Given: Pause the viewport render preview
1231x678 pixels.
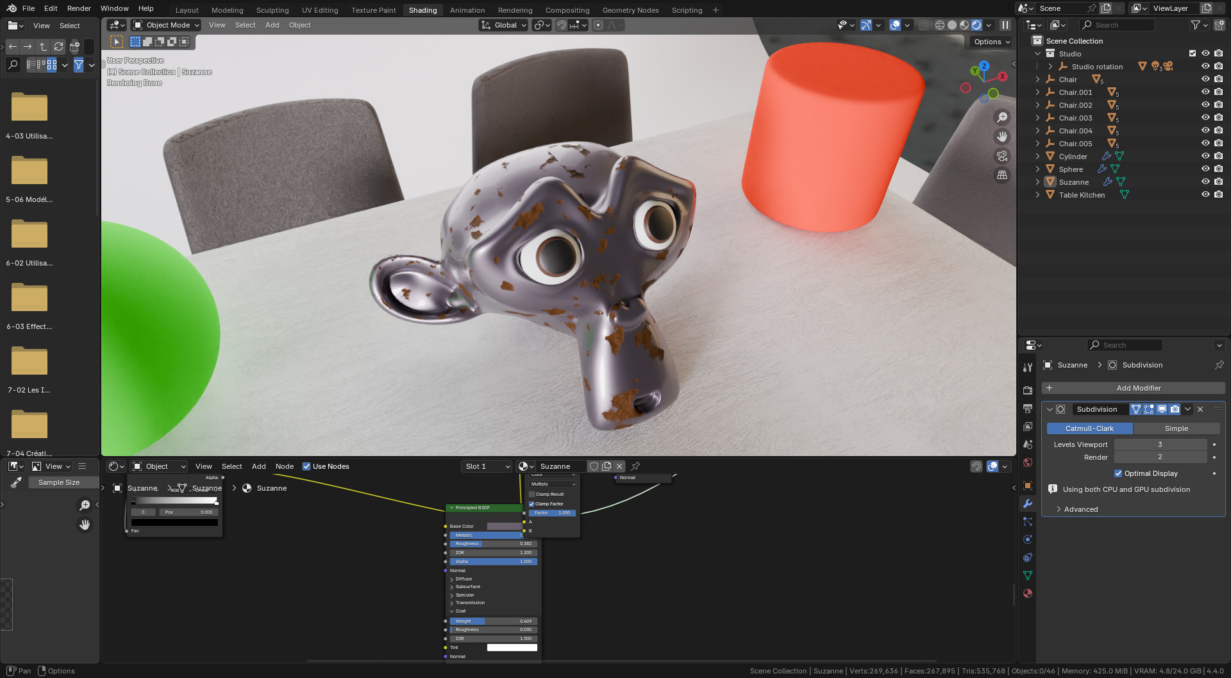Looking at the screenshot, I should pos(1005,25).
